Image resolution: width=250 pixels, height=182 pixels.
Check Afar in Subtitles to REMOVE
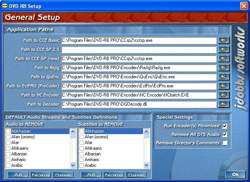point(82,142)
